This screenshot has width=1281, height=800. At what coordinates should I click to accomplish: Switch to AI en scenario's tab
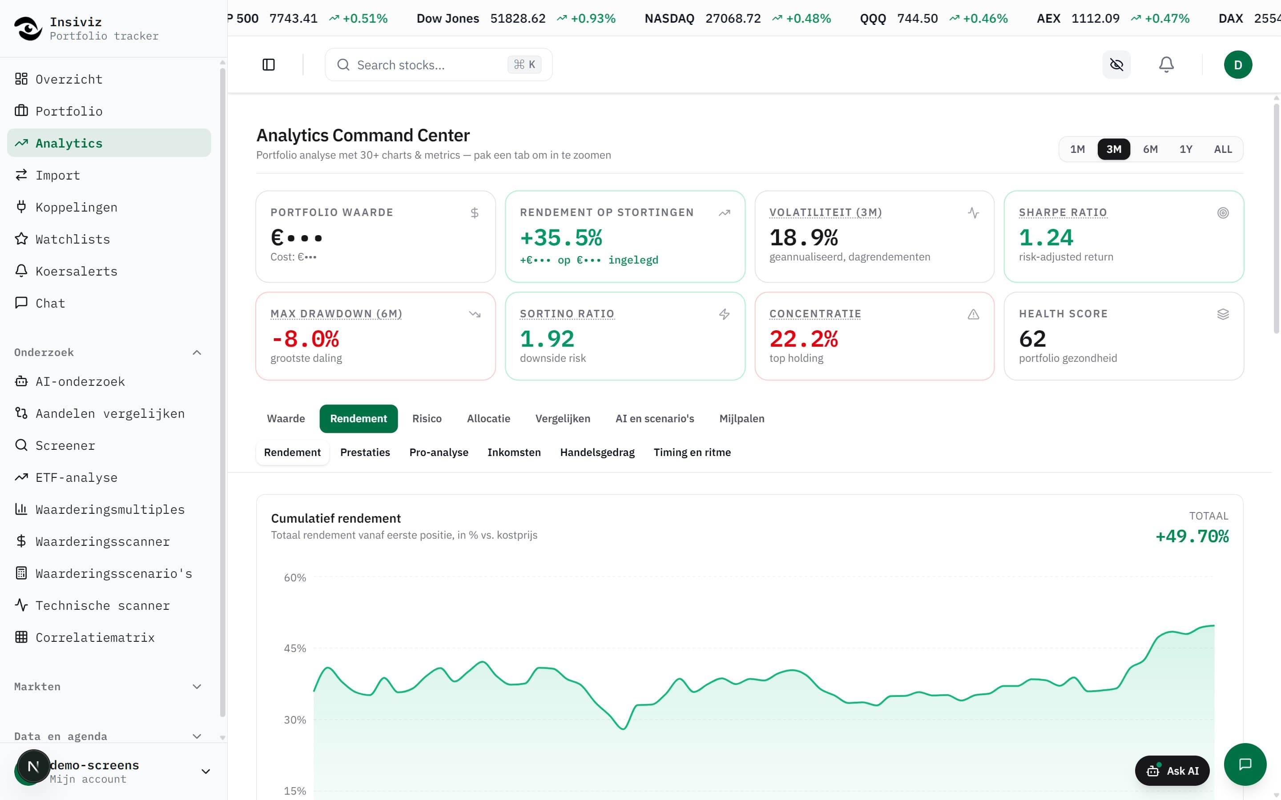click(x=654, y=419)
